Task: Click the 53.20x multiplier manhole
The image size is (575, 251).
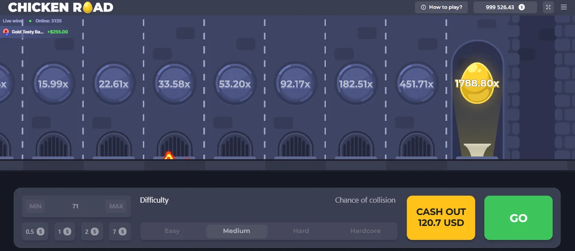Action: 235,84
